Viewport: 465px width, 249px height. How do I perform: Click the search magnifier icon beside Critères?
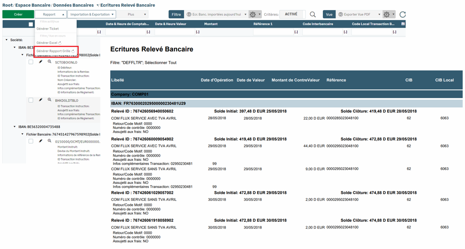(313, 14)
